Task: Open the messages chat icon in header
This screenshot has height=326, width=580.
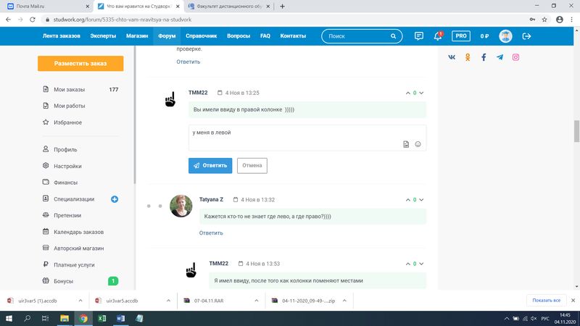Action: 419,36
